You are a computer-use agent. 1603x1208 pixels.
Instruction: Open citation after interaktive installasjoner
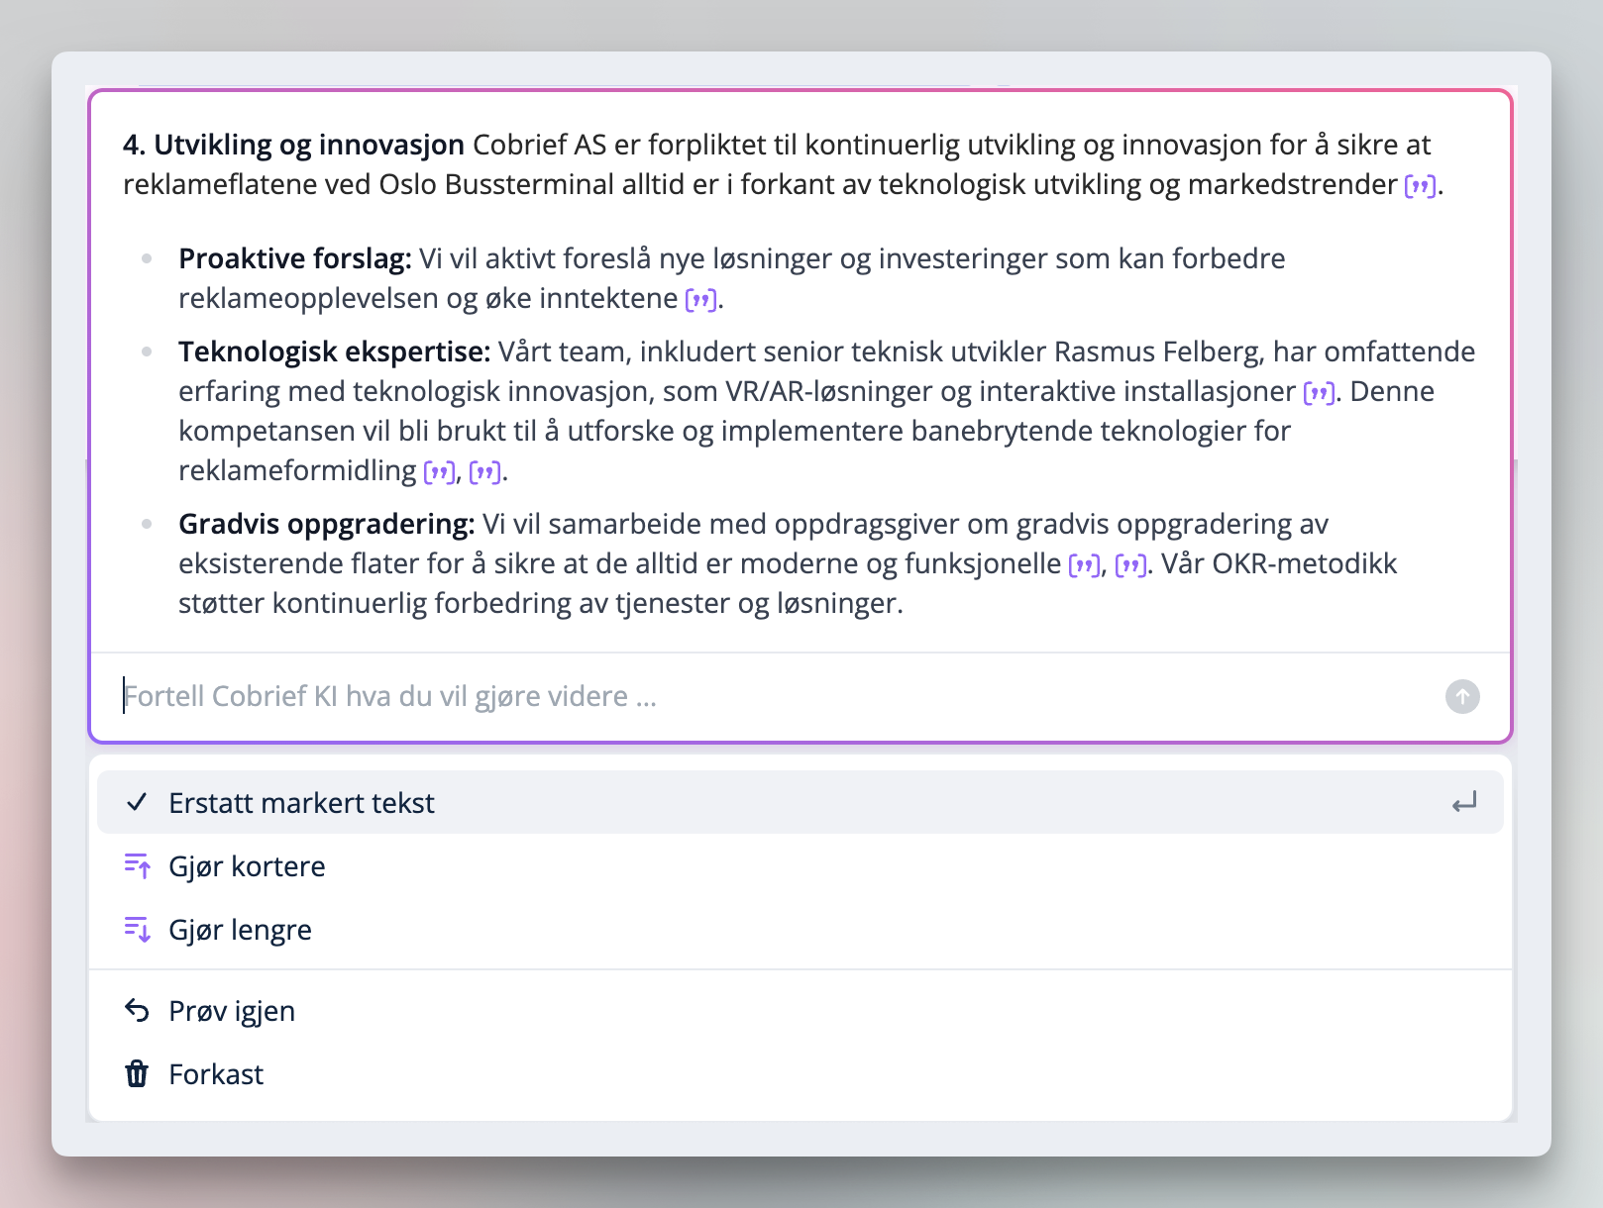[x=1318, y=392]
